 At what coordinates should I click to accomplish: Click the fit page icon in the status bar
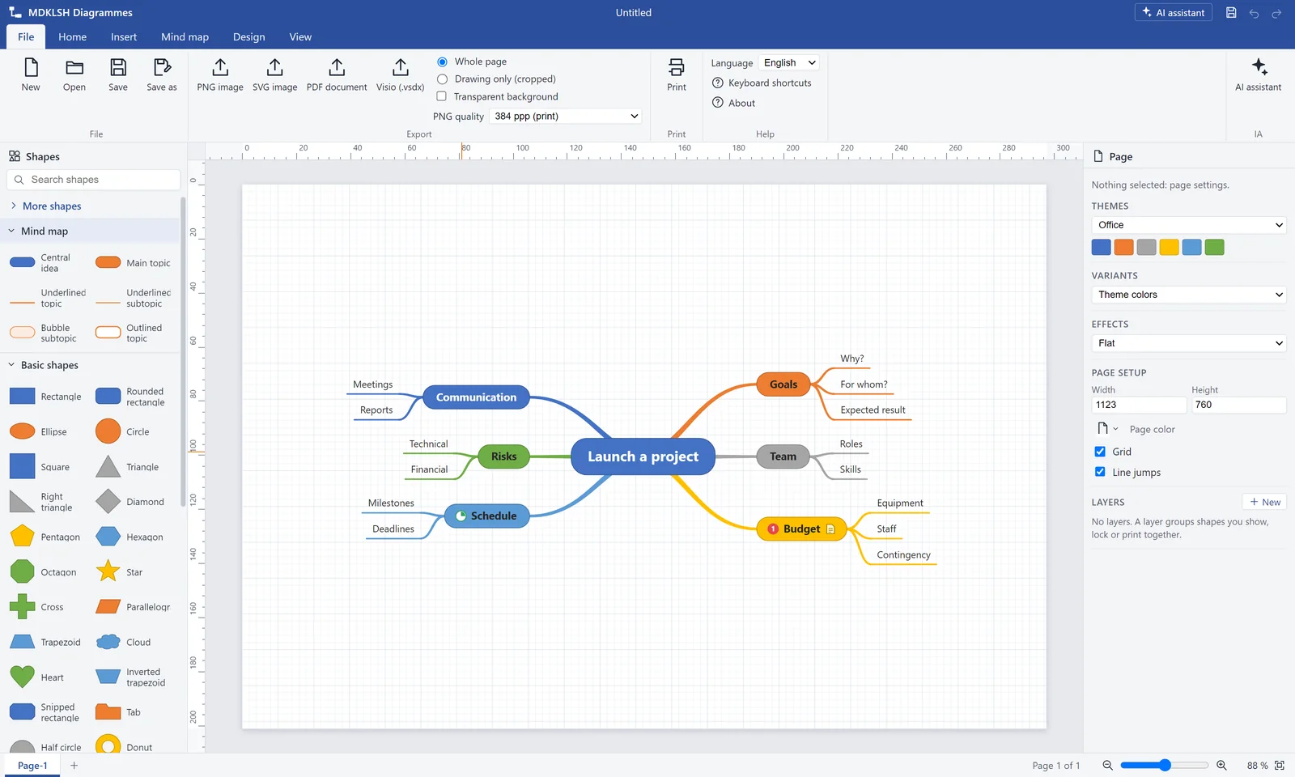tap(1280, 766)
